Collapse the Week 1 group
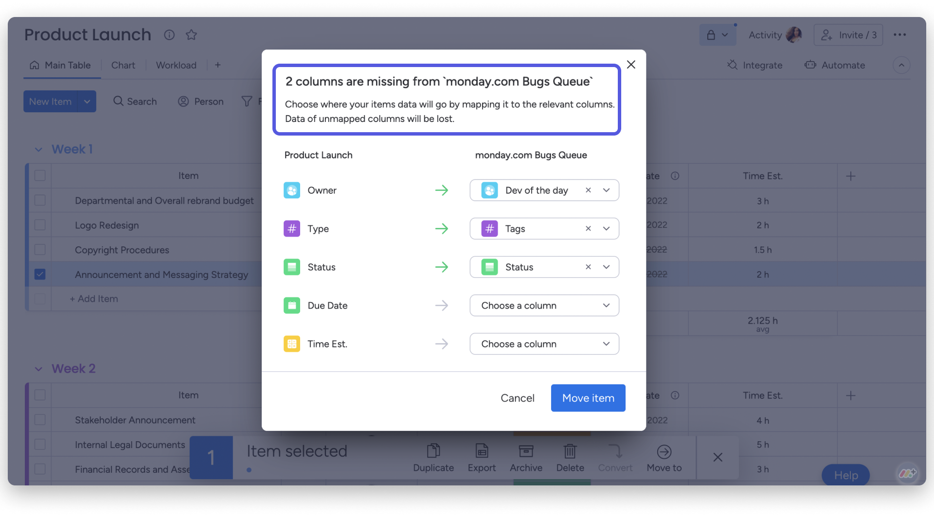This screenshot has height=517, width=934. (x=38, y=150)
